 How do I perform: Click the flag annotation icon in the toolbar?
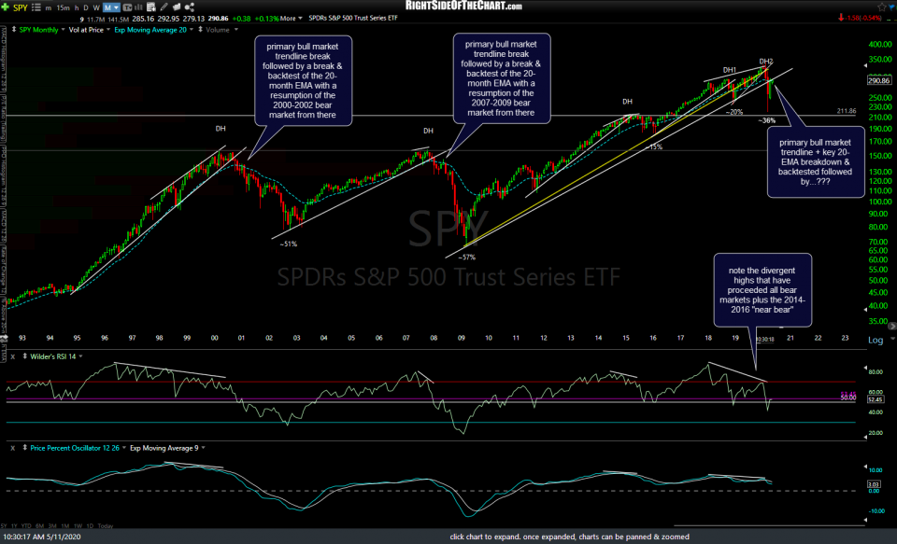(176, 6)
